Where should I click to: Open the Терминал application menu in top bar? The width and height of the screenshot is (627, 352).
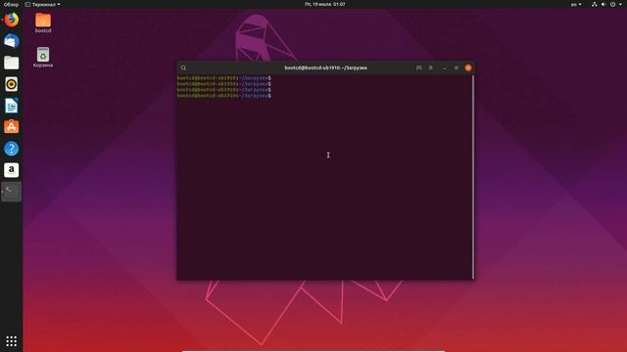(42, 4)
